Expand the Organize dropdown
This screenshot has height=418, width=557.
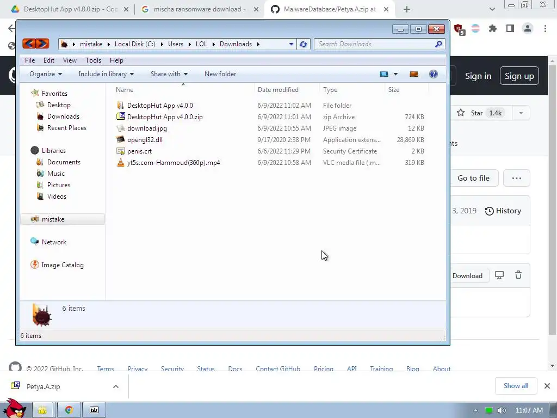[46, 74]
